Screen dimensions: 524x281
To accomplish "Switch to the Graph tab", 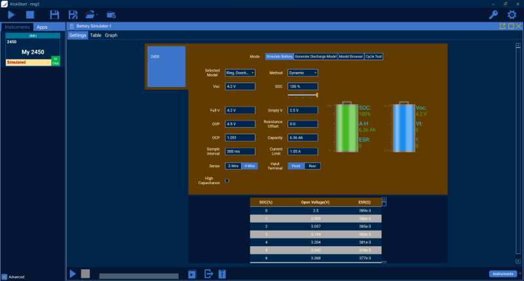I will (x=111, y=35).
